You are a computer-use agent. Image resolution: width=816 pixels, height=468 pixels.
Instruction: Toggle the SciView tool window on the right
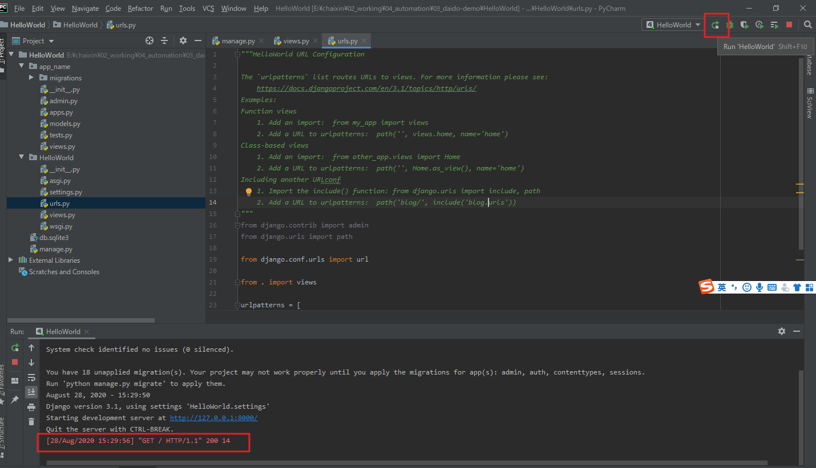[x=810, y=103]
